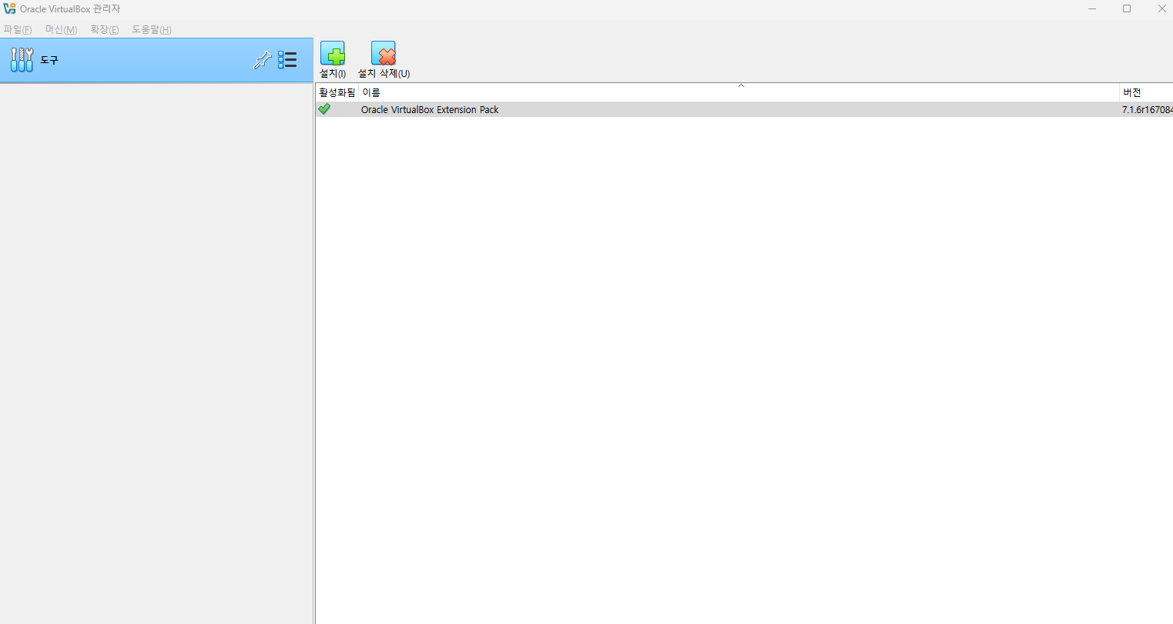Open the 머신(M) menu
The width and height of the screenshot is (1173, 624).
(x=61, y=29)
